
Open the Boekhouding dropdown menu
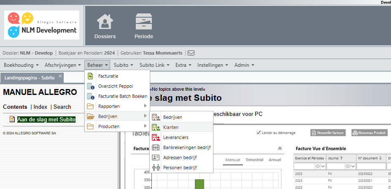tap(21, 65)
